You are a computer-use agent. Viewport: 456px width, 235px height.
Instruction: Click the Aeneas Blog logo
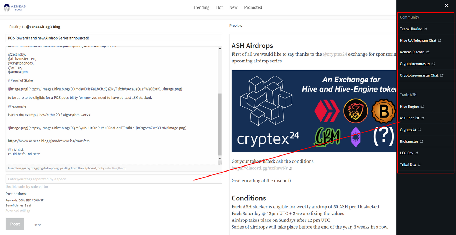tap(15, 7)
